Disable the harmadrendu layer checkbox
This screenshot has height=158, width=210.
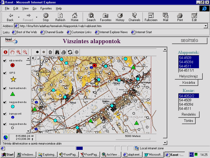pos(5,88)
